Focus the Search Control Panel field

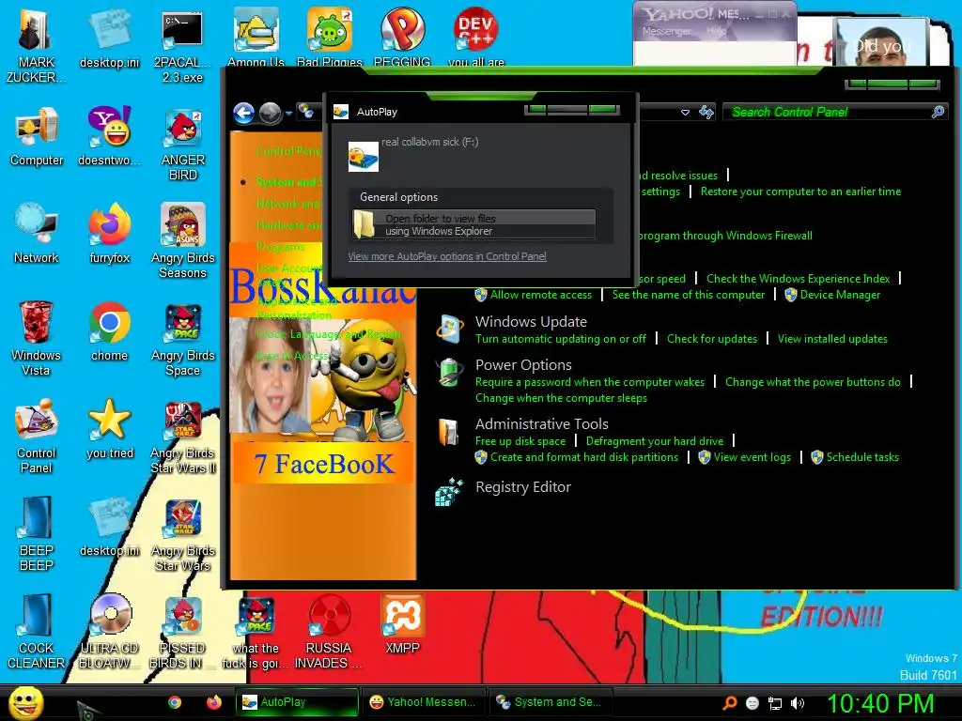[x=835, y=113]
